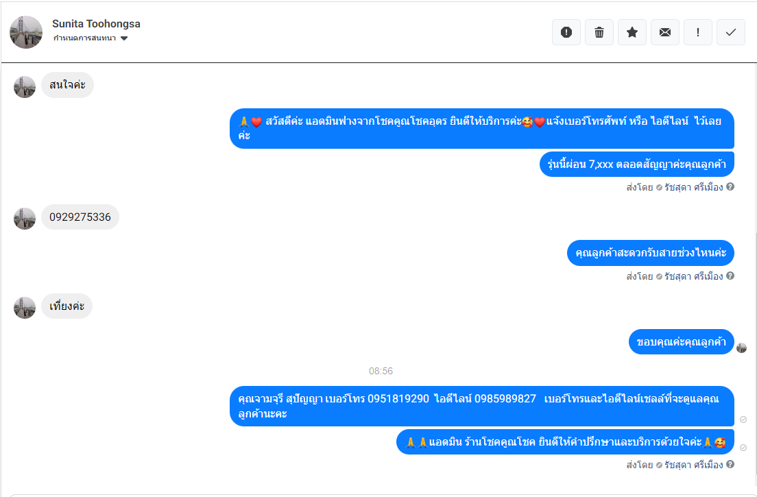Click the เที่ยงค่ะ reply bubble

coord(67,306)
